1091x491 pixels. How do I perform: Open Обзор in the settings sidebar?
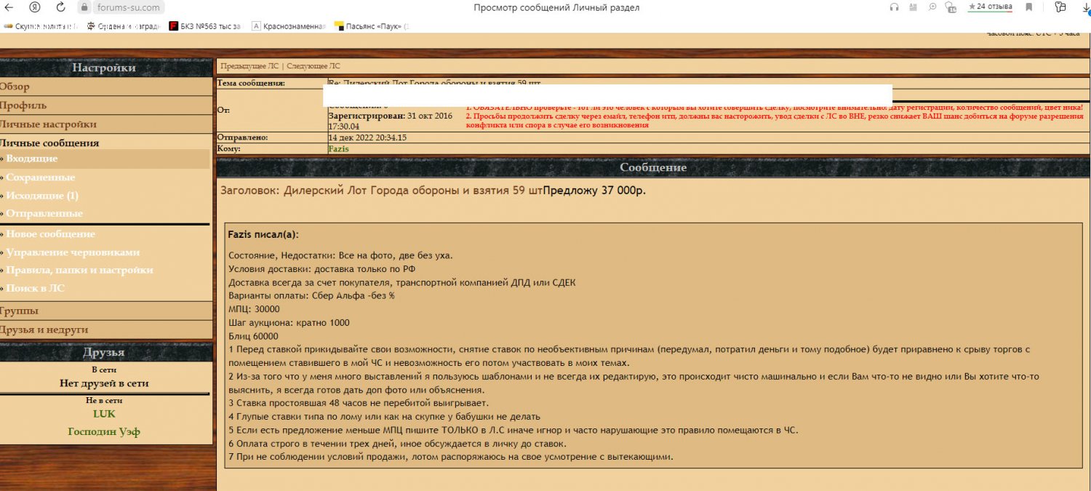(15, 87)
